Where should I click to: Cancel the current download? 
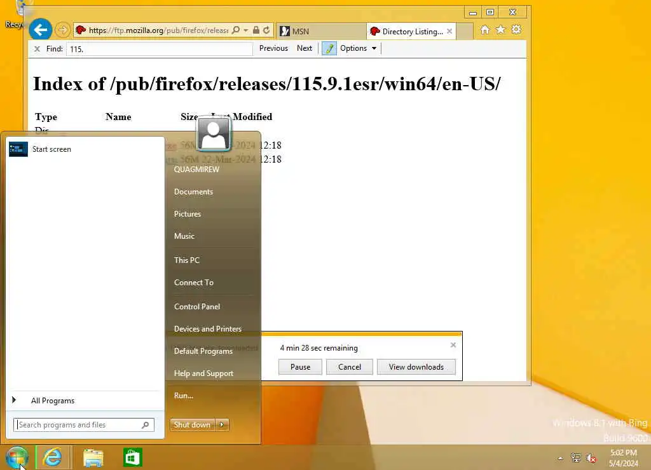coord(350,366)
